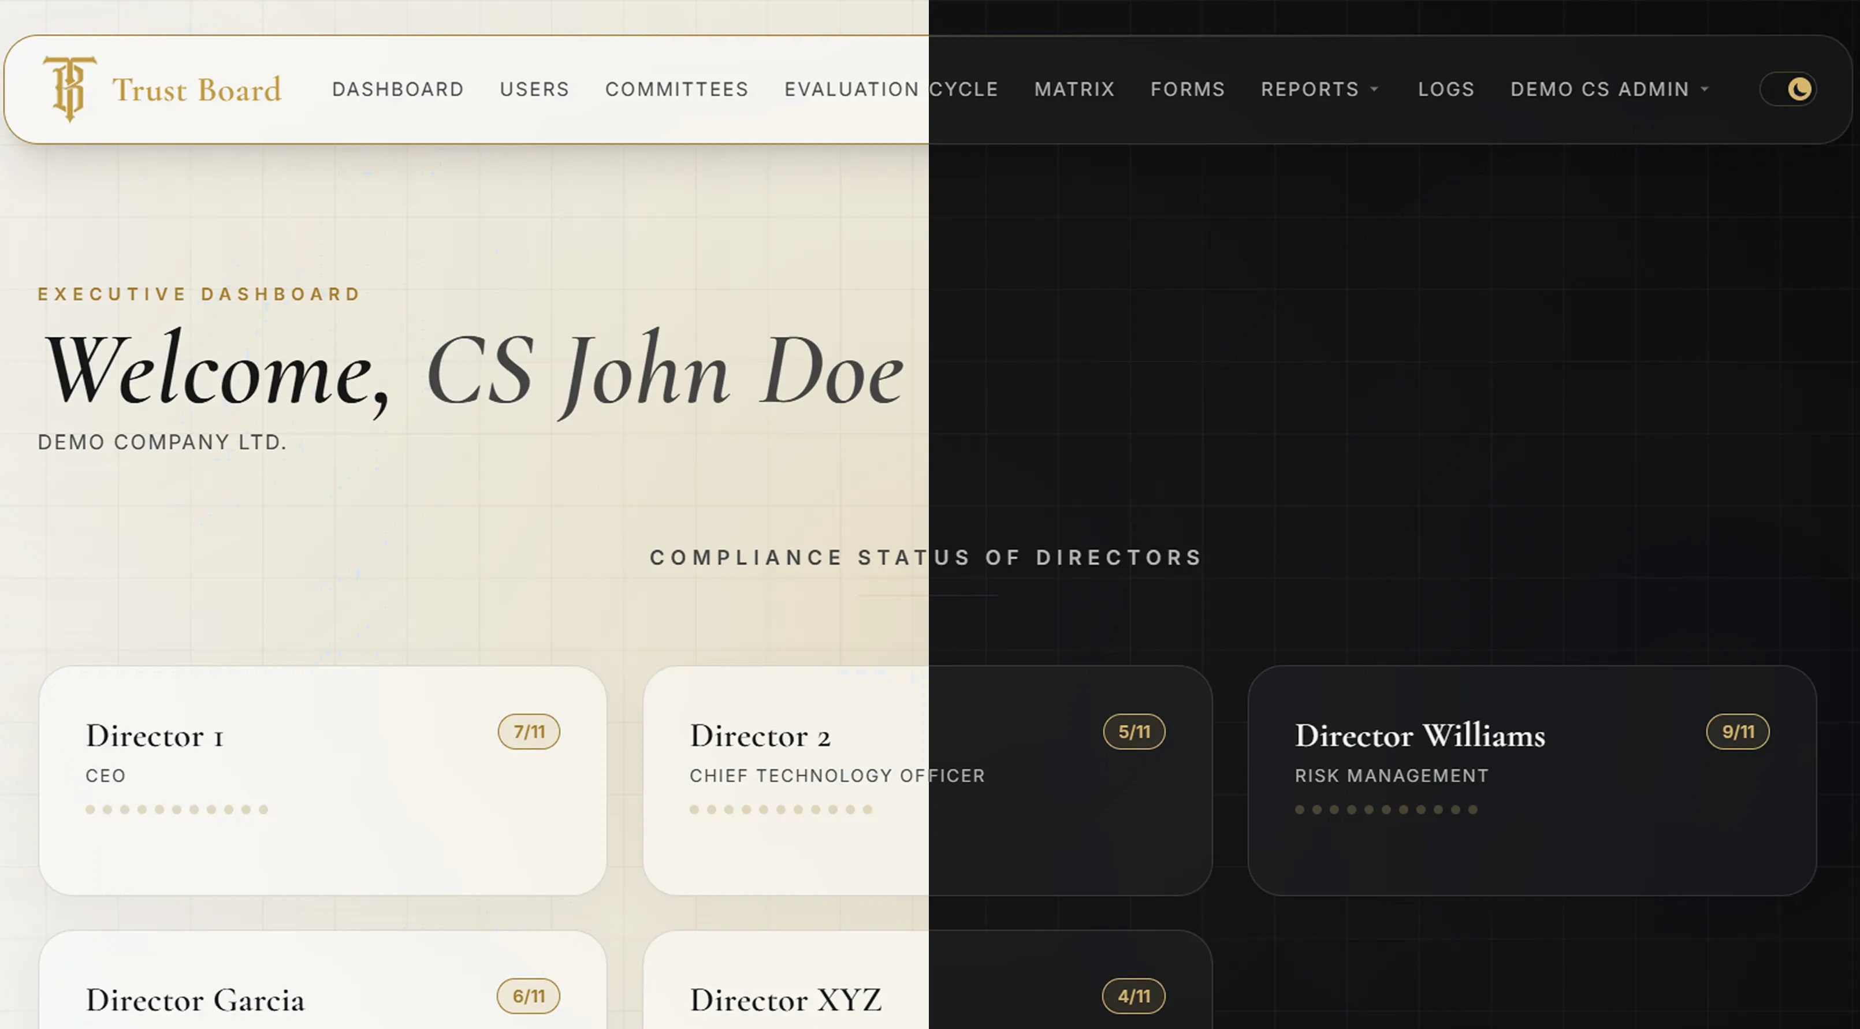
Task: Open the Evaluation Cycle page
Action: [891, 90]
